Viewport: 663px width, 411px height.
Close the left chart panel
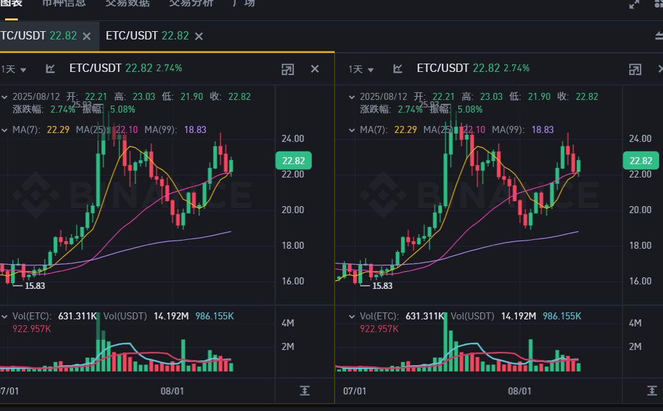pos(315,69)
